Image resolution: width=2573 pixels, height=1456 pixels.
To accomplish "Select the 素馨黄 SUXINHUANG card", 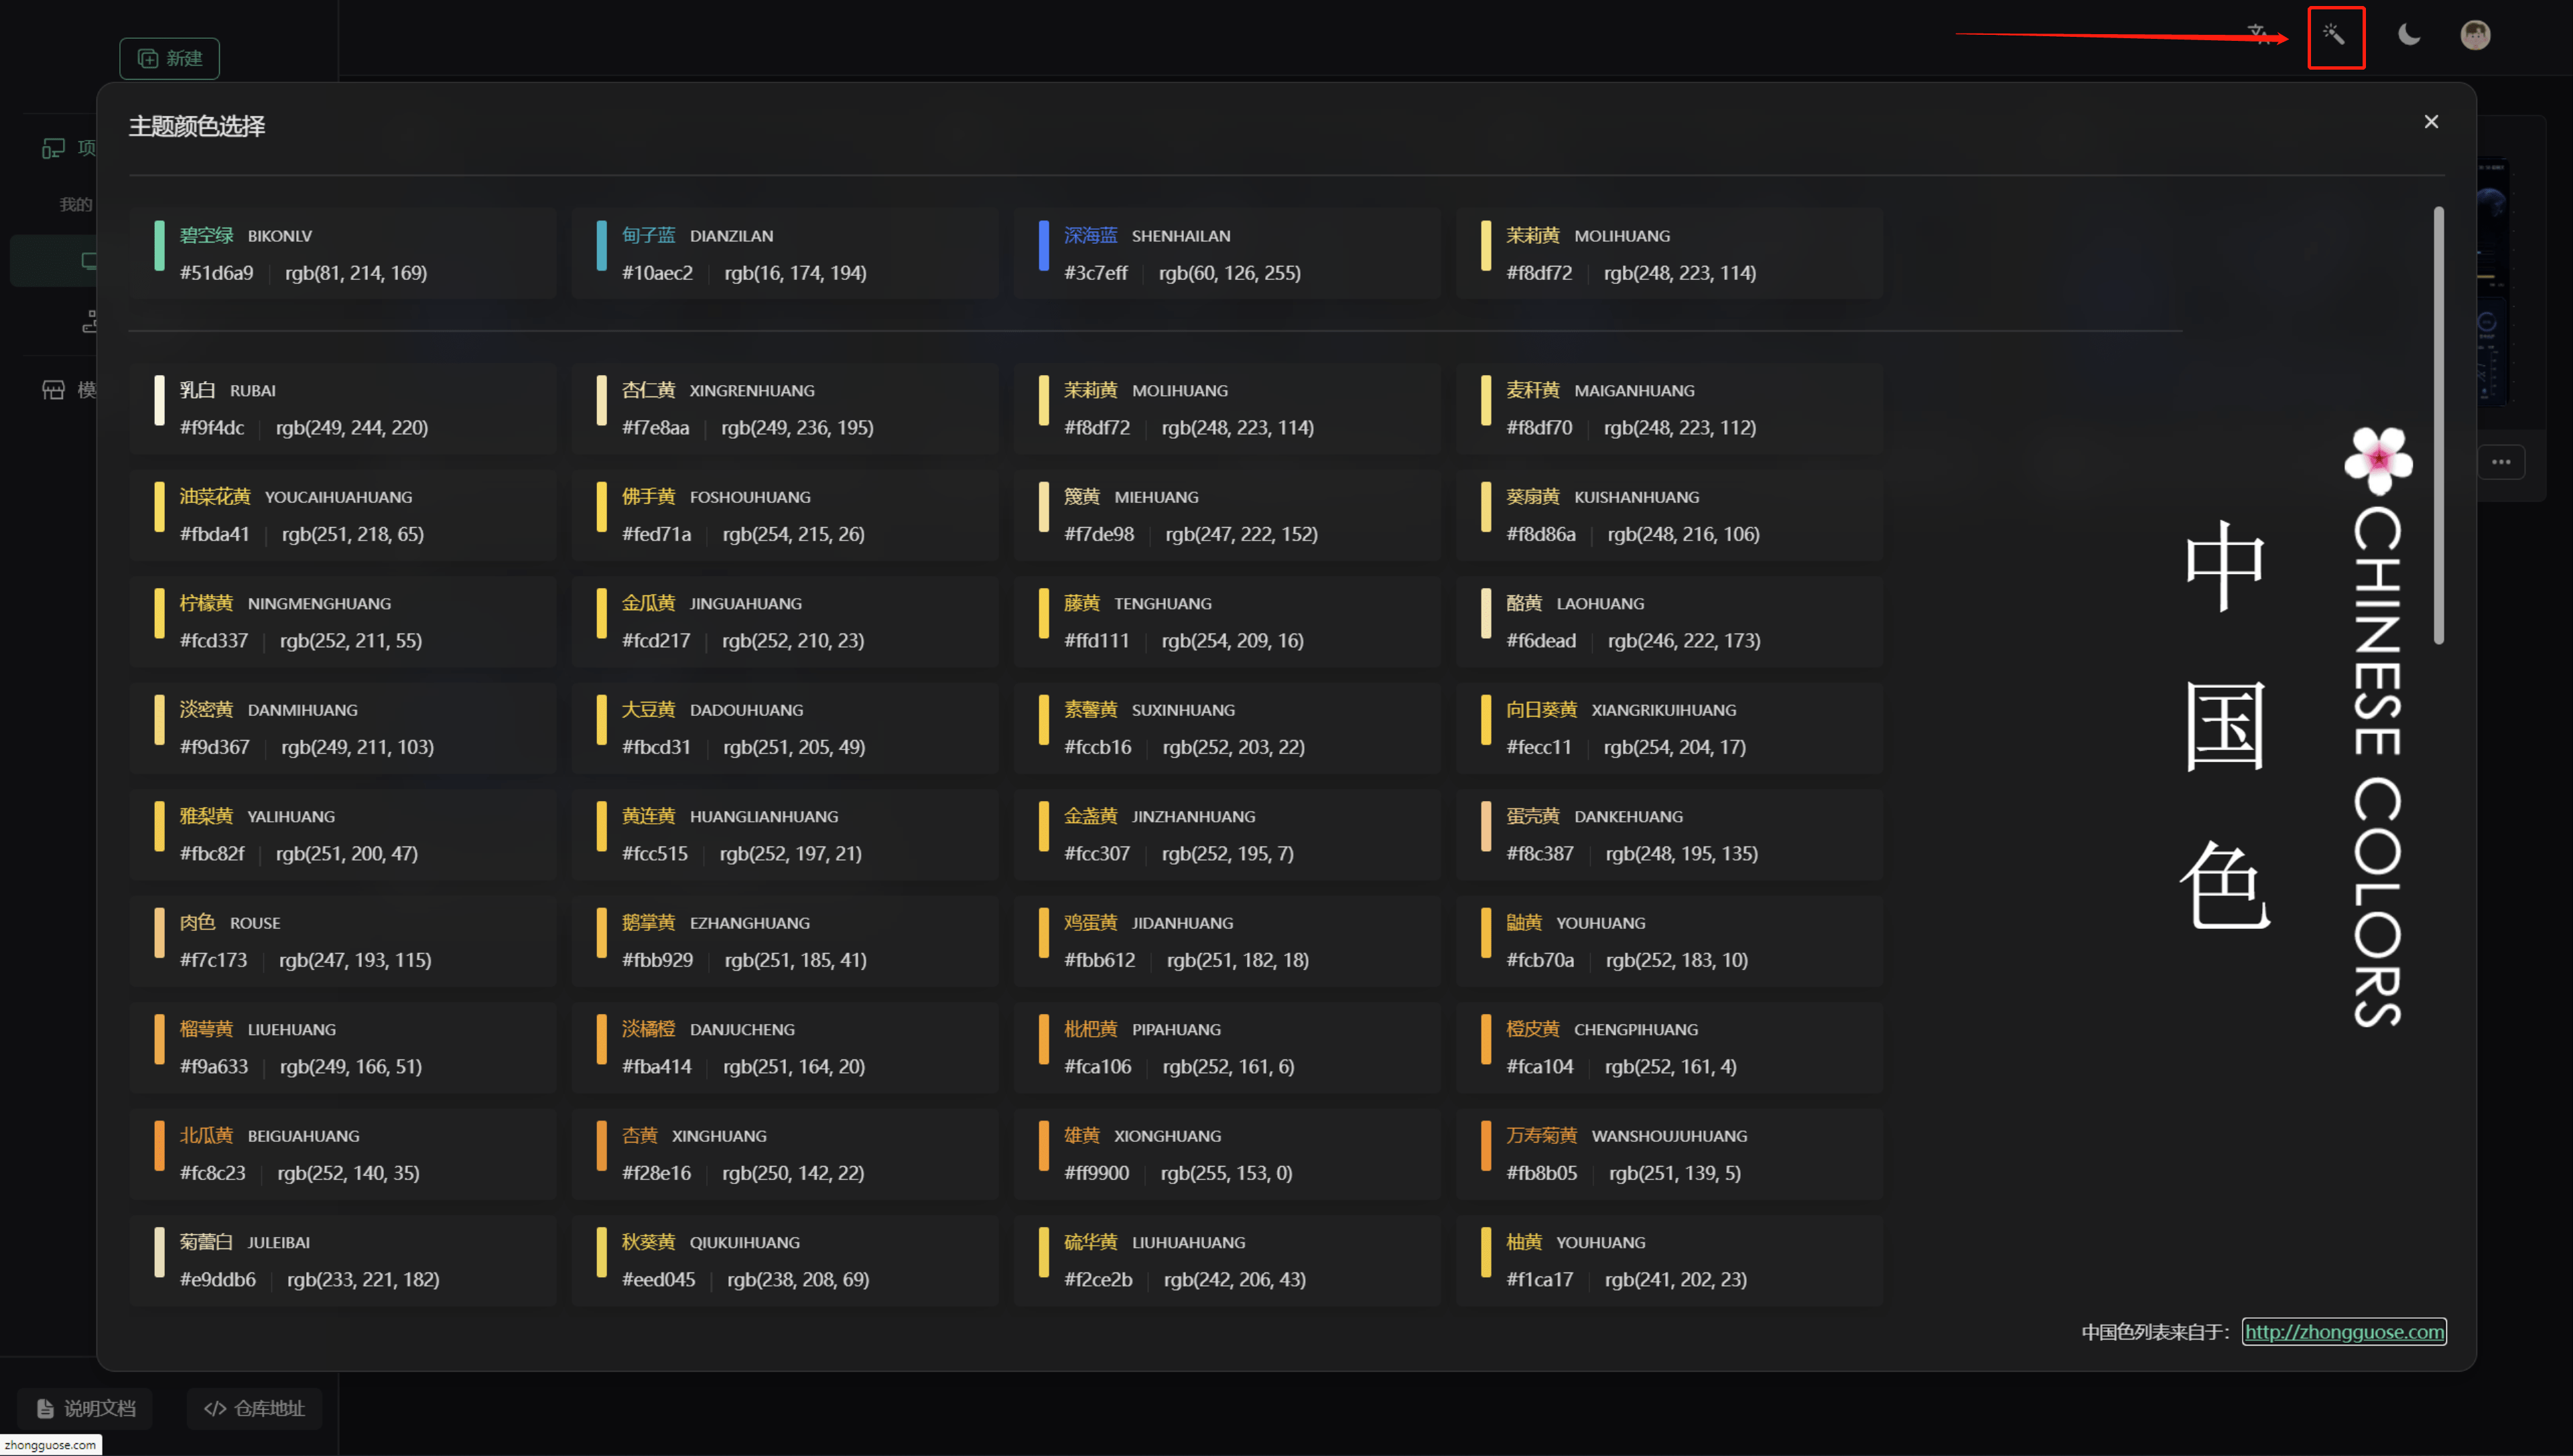I will [1226, 728].
